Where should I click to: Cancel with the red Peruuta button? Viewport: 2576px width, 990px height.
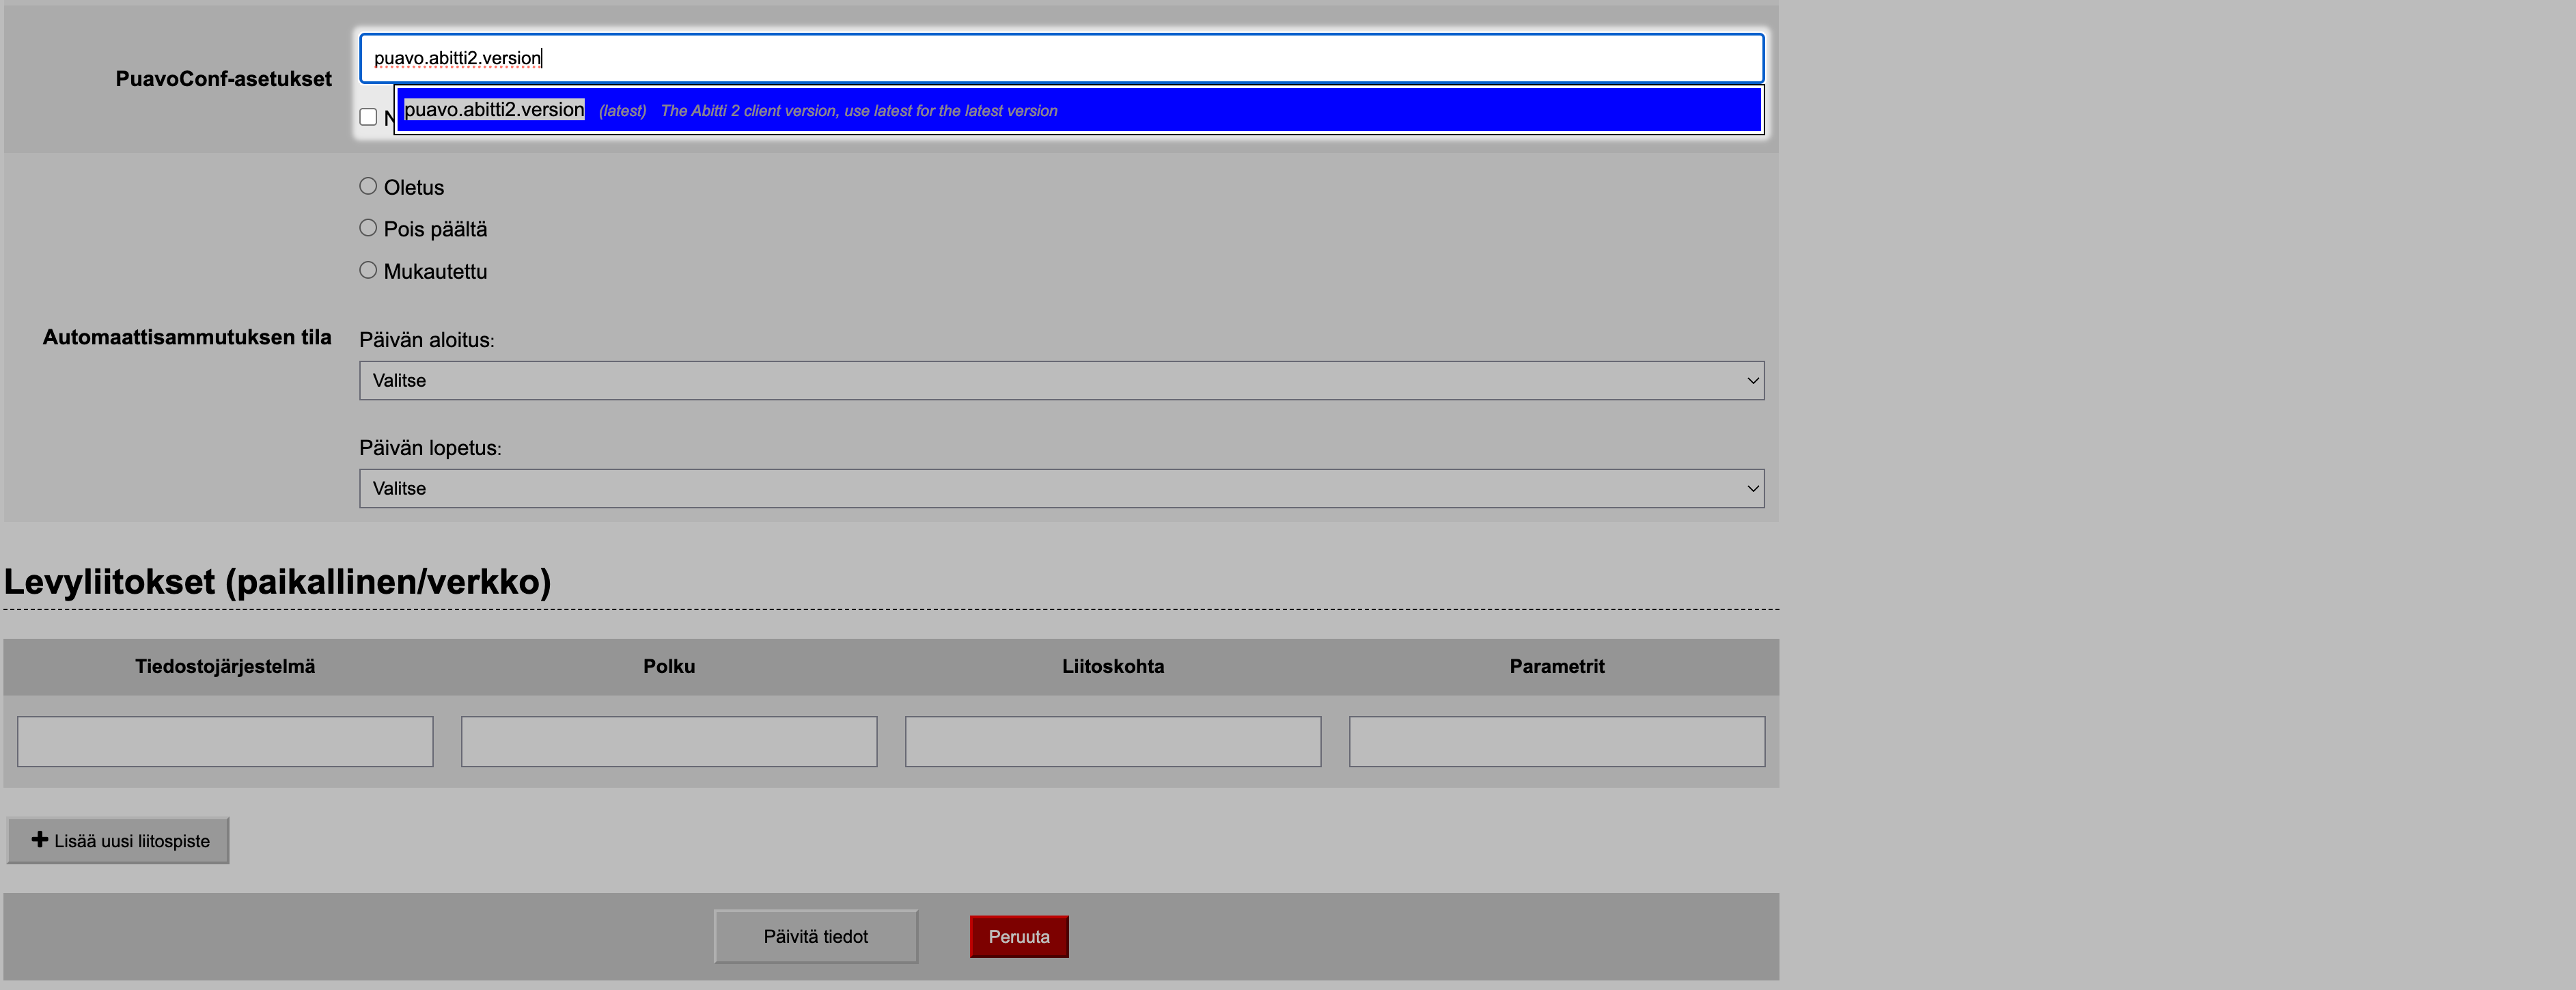click(1018, 936)
